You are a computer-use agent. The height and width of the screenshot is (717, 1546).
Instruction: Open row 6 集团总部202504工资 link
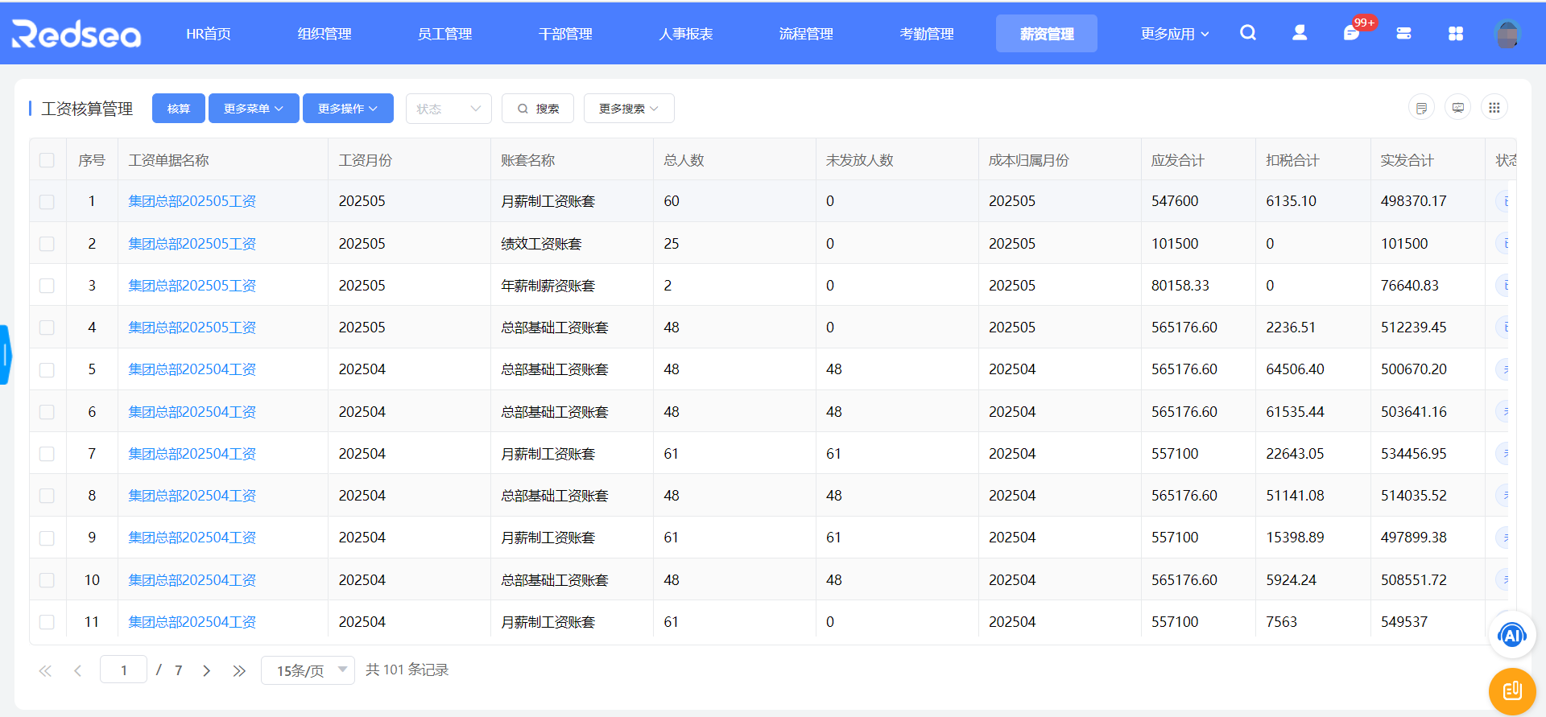pos(192,412)
